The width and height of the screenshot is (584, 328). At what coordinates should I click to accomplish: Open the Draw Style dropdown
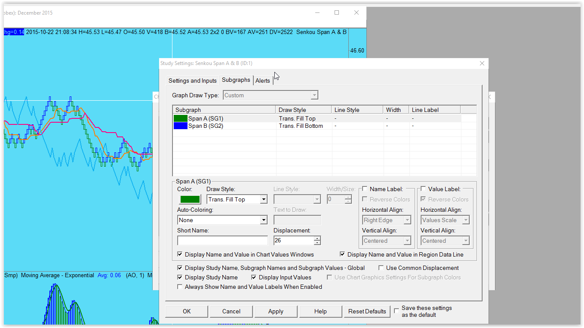click(264, 199)
